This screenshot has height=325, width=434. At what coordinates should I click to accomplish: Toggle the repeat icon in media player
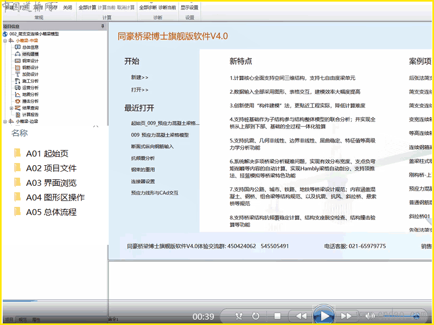point(256,316)
